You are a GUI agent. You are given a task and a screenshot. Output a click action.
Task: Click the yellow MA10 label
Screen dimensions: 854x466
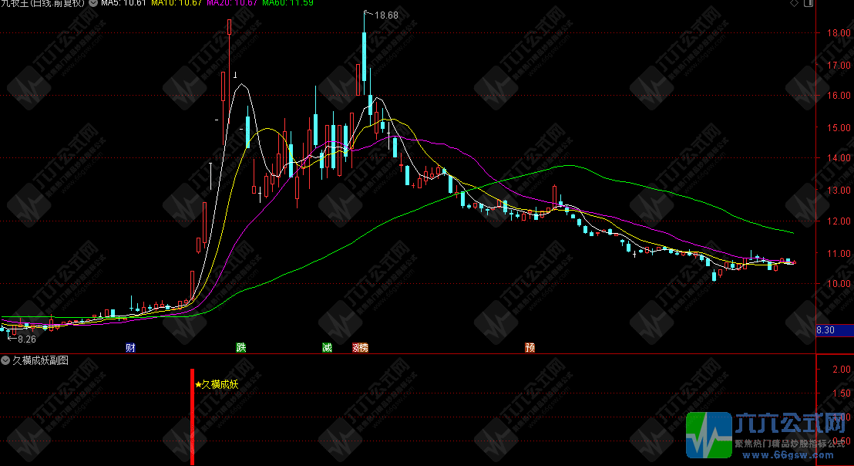[176, 5]
